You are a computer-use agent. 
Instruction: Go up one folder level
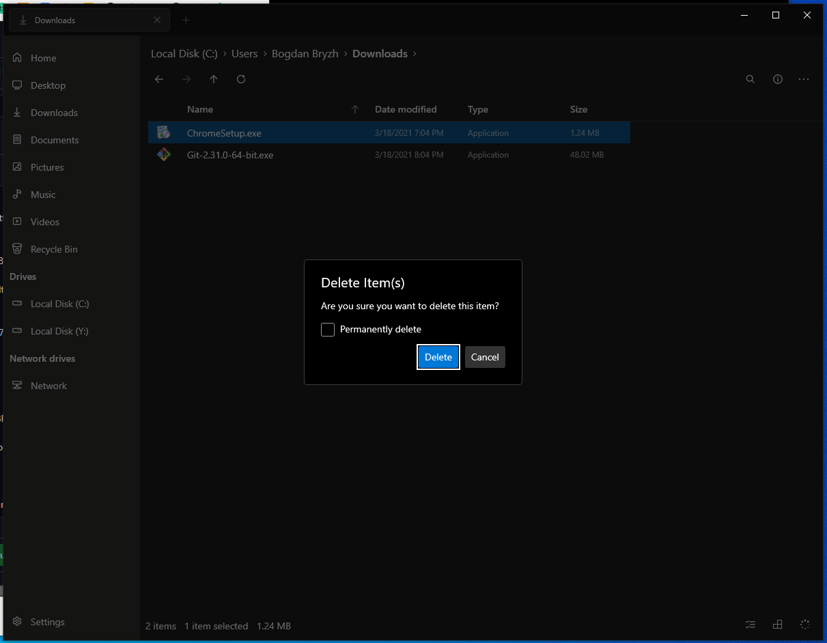[x=214, y=79]
